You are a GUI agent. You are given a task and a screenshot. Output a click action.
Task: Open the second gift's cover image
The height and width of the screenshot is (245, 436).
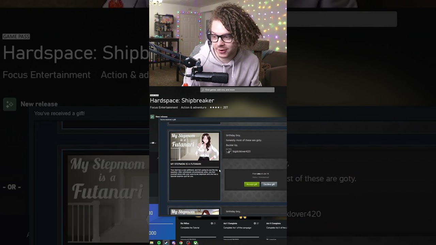(x=195, y=212)
